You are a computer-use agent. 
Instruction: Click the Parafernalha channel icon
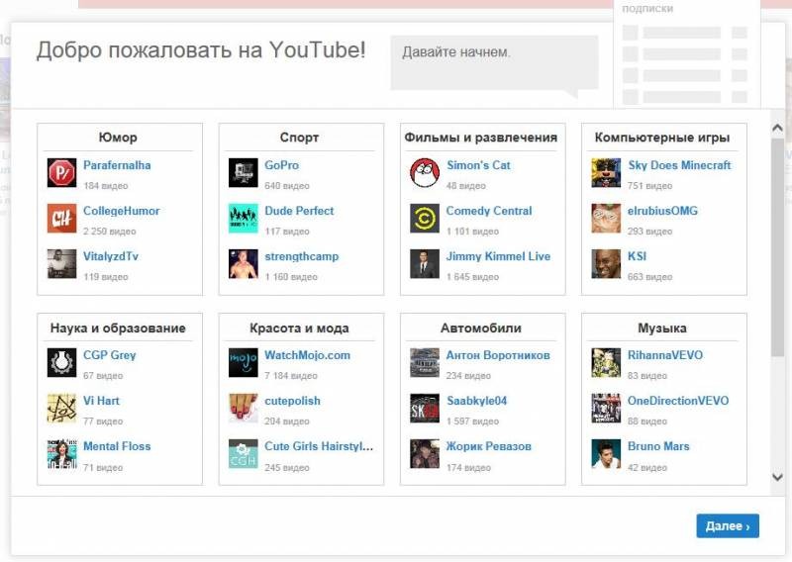61,172
